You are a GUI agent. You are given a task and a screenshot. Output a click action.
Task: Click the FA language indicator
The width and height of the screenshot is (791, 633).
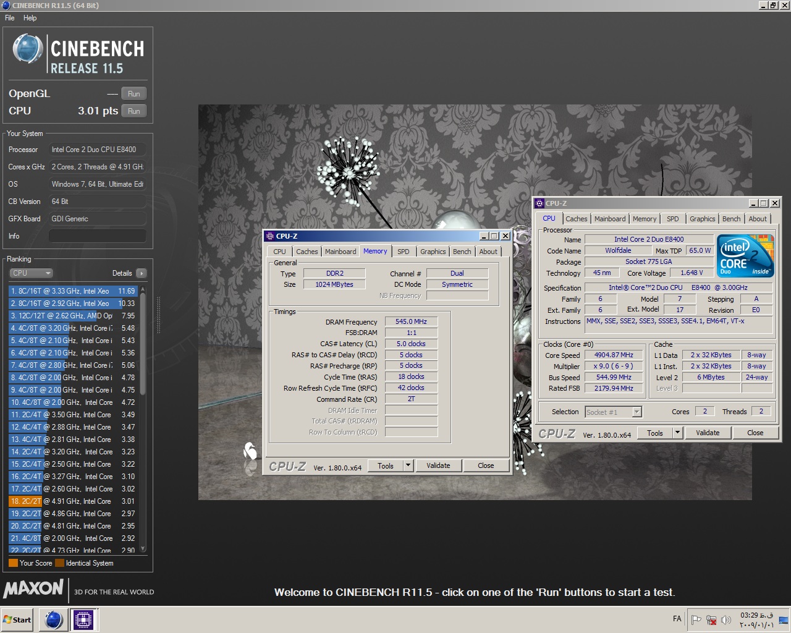point(677,619)
